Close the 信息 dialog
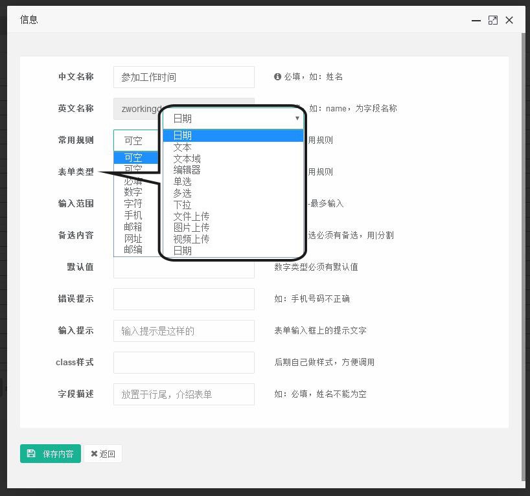The height and width of the screenshot is (496, 530). pyautogui.click(x=509, y=20)
